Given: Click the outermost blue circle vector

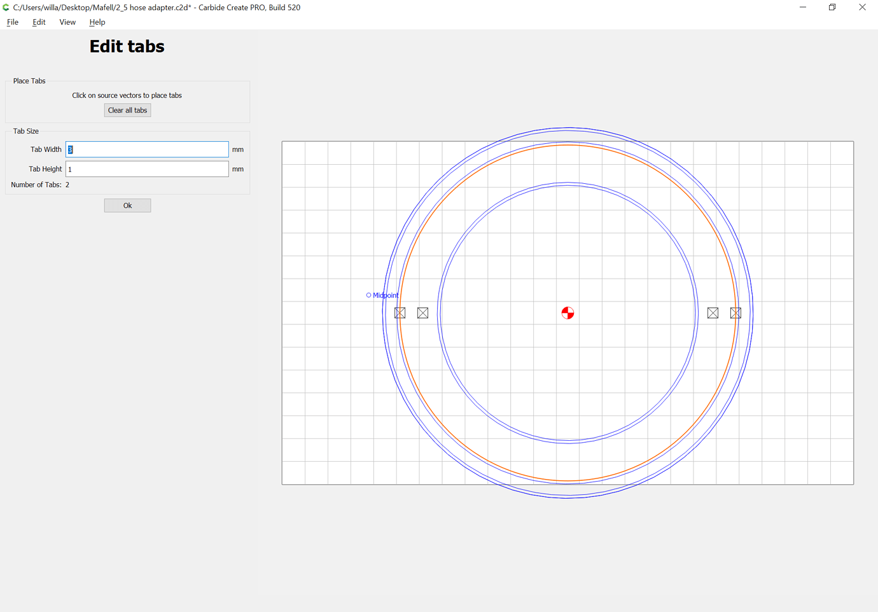Looking at the screenshot, I should 568,129.
